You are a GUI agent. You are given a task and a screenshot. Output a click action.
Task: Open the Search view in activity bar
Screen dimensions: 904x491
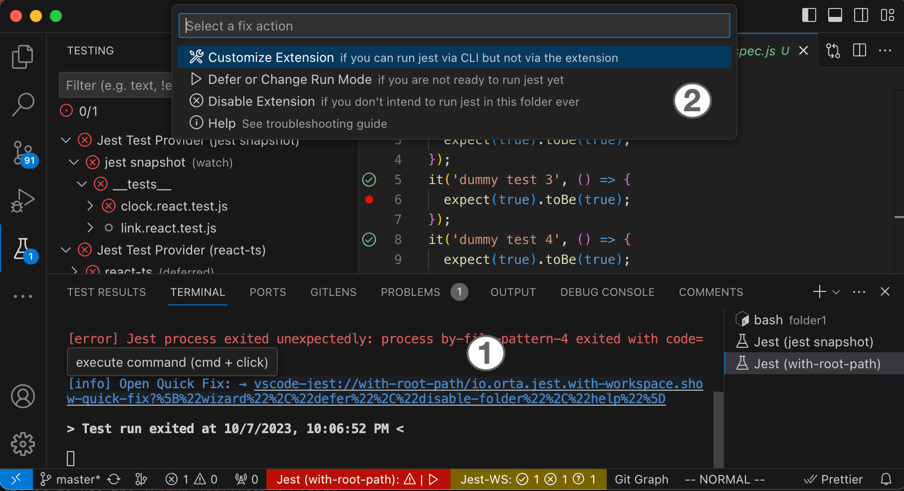click(x=23, y=104)
